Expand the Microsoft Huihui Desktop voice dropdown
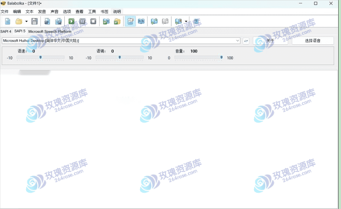 (238, 41)
